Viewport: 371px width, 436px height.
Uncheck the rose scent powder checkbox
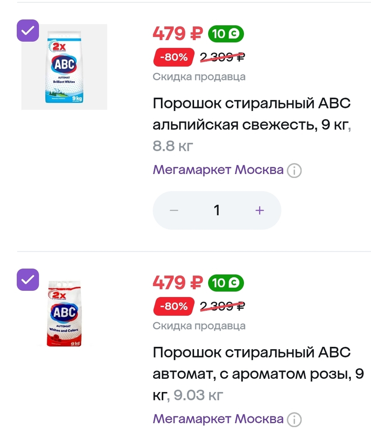[28, 280]
